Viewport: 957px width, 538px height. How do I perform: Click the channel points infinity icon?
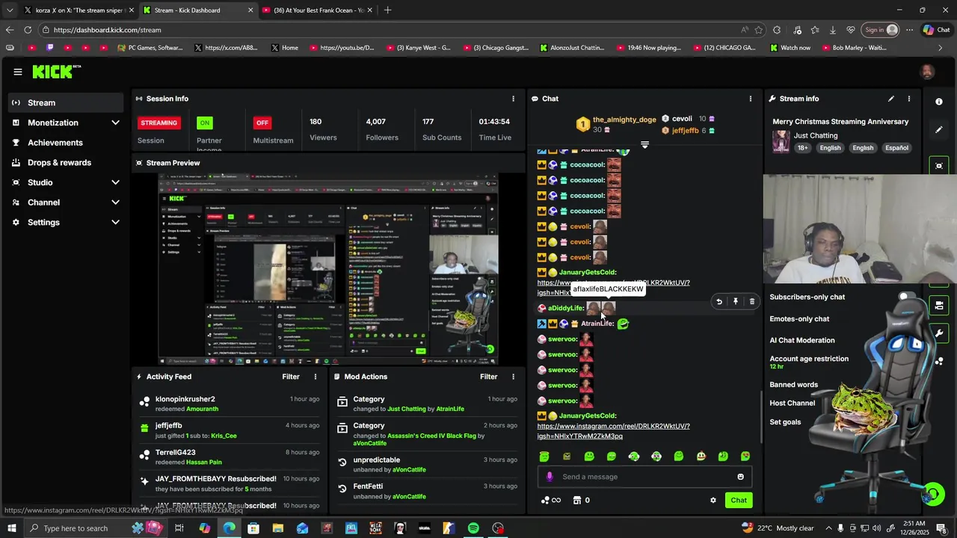[550, 501]
